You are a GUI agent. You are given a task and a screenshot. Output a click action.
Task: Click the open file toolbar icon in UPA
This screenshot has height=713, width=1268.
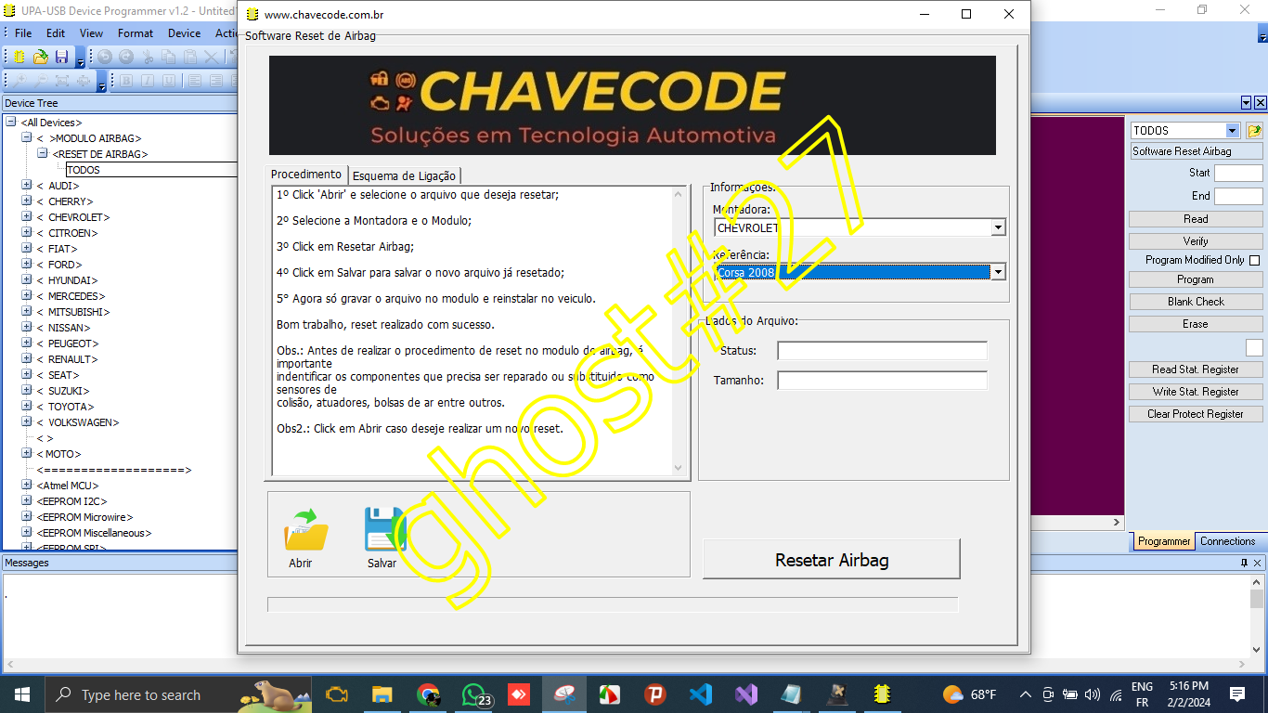click(40, 58)
